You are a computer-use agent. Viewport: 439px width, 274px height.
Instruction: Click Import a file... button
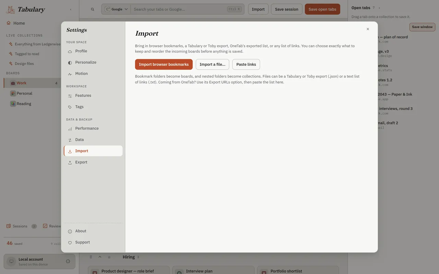pyautogui.click(x=212, y=64)
